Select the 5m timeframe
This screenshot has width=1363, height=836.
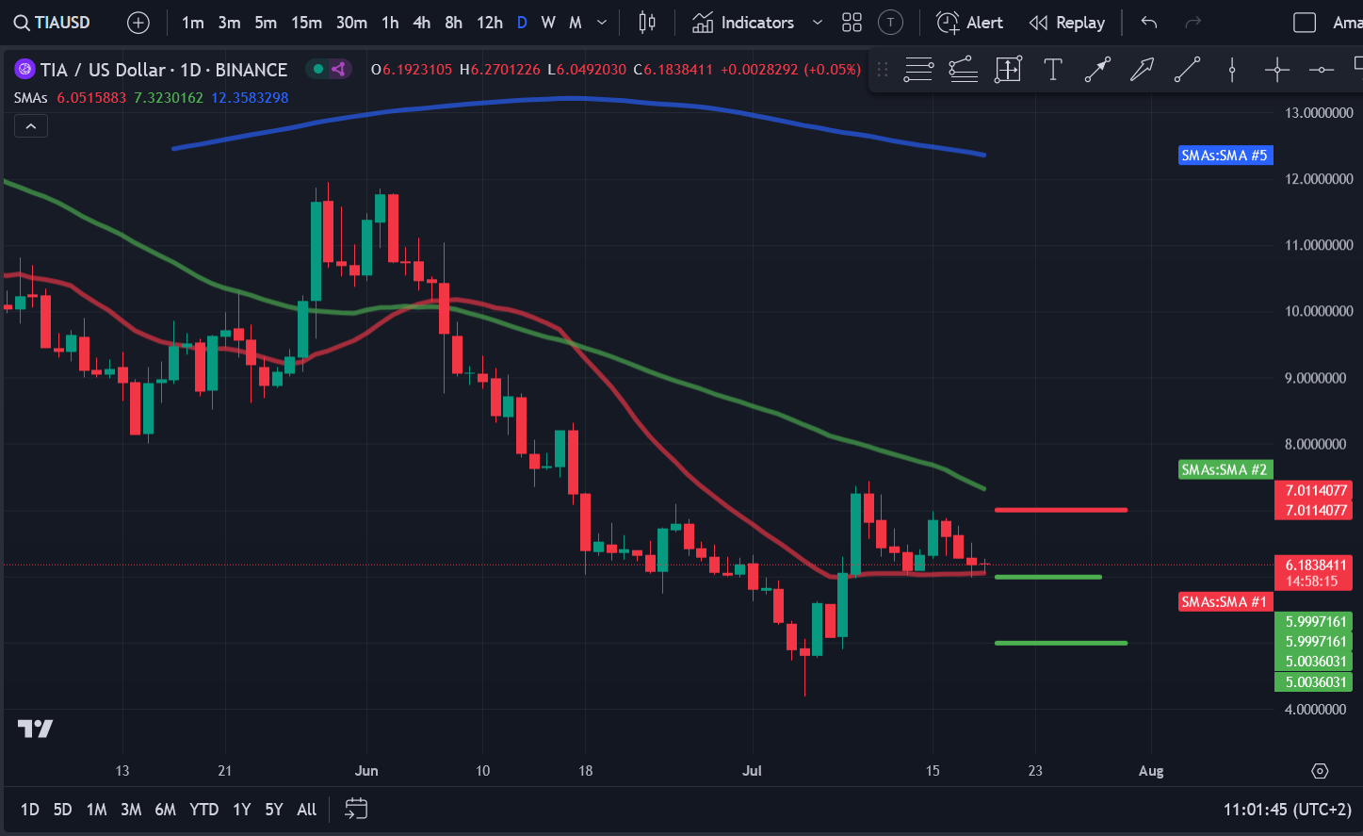266,23
